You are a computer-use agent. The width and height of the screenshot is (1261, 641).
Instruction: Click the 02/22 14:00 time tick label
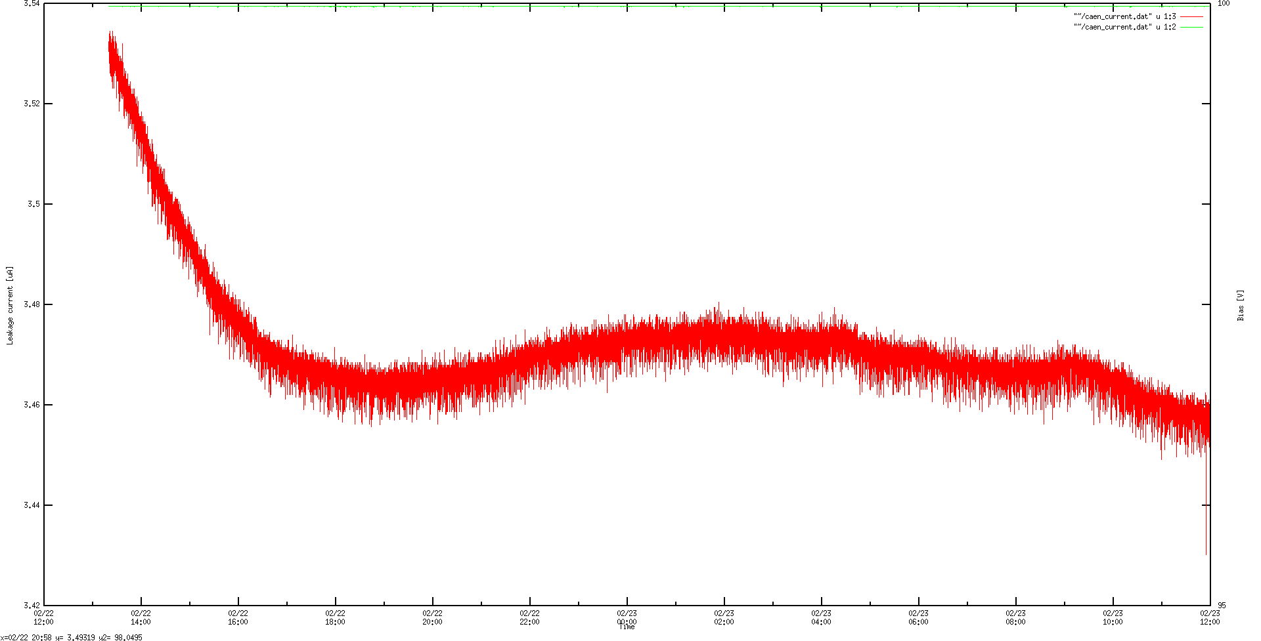(141, 617)
